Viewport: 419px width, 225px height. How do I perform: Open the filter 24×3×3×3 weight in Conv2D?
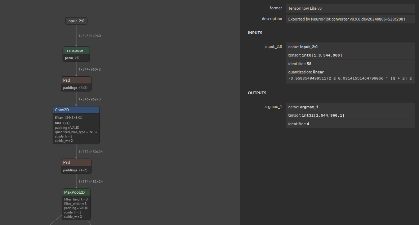[x=68, y=118]
